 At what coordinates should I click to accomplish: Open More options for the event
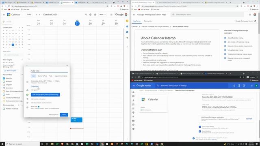pyautogui.click(x=54, y=115)
